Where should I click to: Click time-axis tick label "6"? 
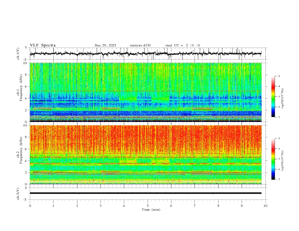coord(171,206)
